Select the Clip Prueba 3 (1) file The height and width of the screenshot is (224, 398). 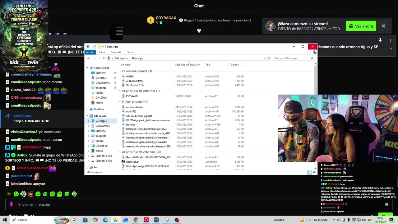(x=135, y=85)
